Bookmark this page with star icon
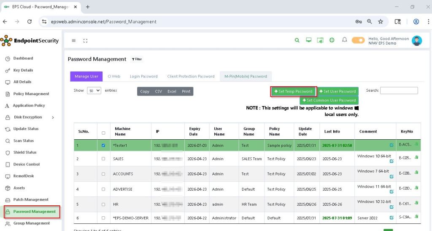Screen dimensions: 432x231 [x=381, y=21]
